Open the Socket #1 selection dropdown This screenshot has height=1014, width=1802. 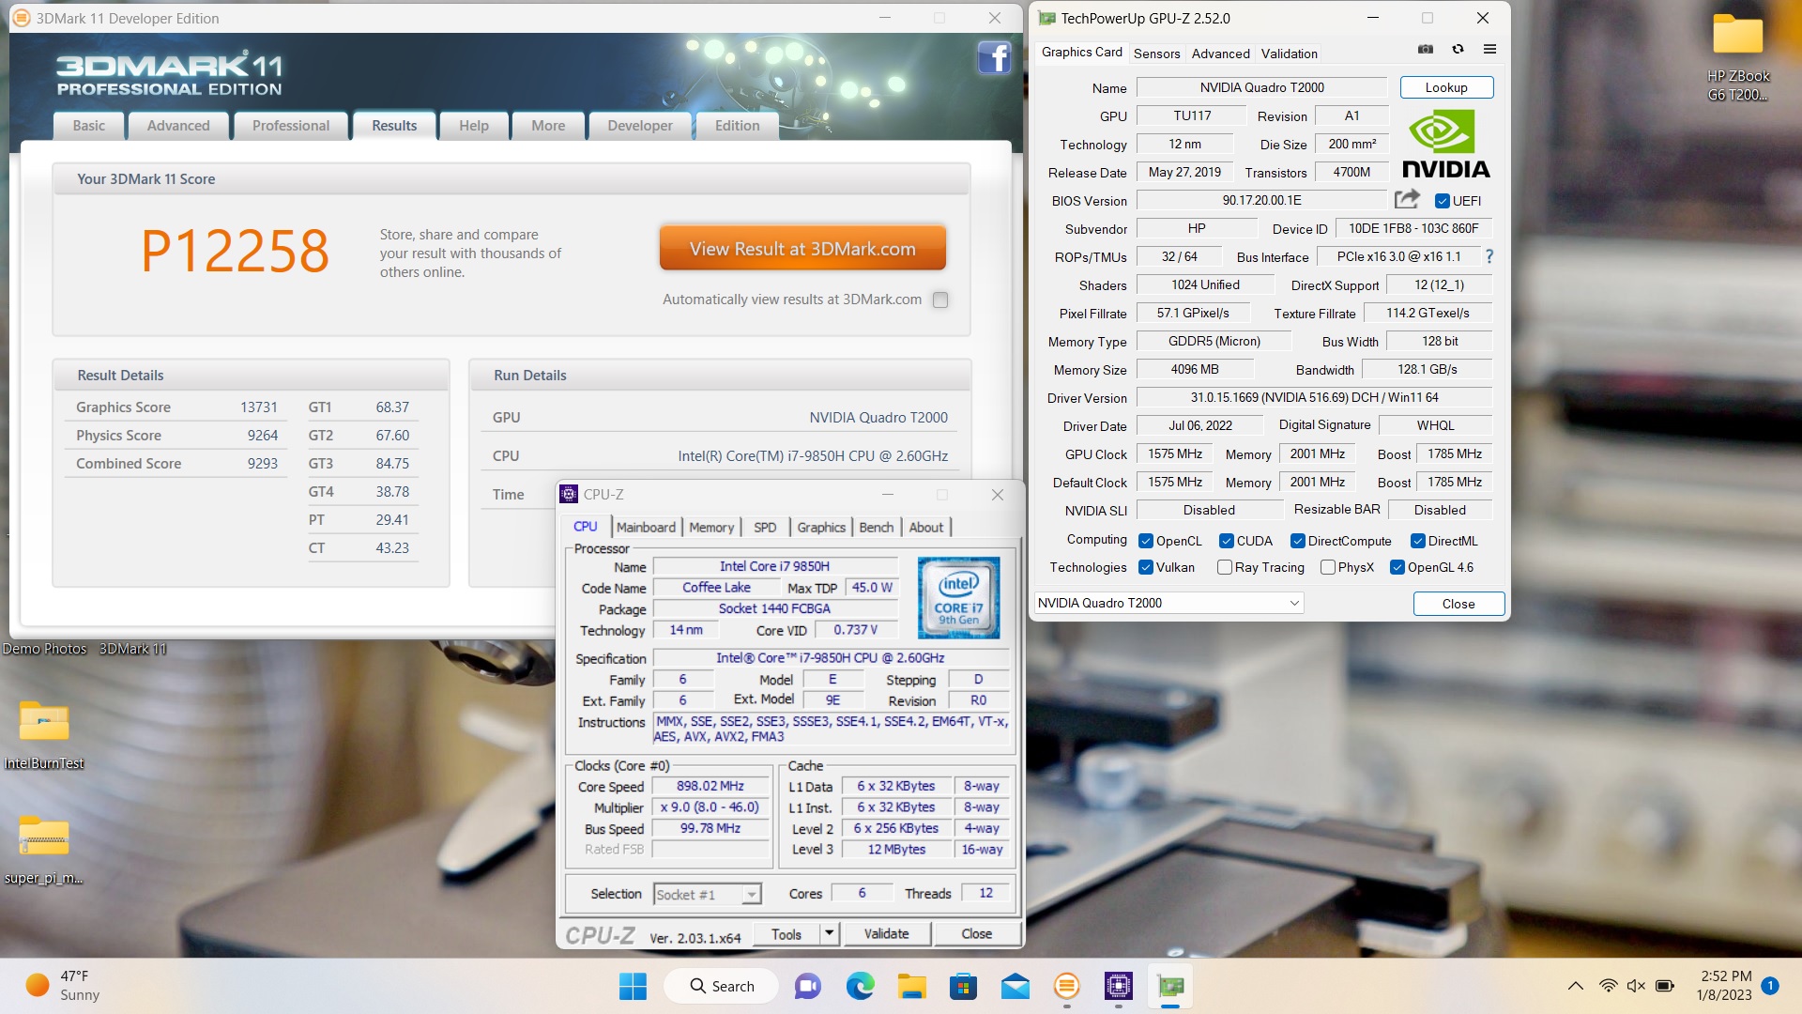751,895
